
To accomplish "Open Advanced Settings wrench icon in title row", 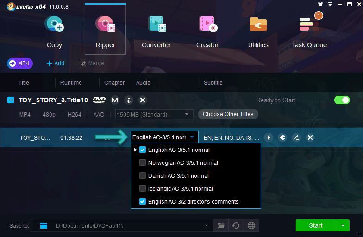I will tap(282, 138).
